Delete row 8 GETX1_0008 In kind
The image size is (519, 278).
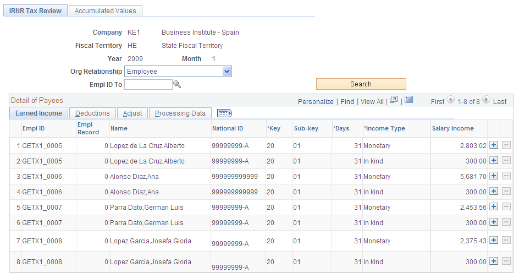[x=506, y=261]
